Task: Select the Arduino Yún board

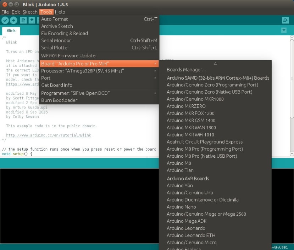Action: (215, 185)
